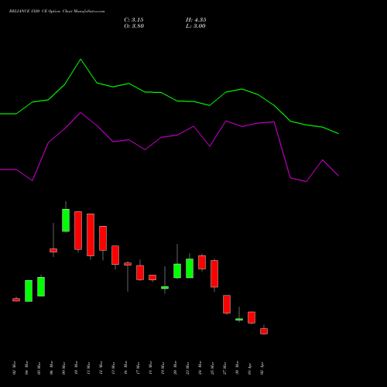Select the green candle above 04 Mar

pos(29,291)
